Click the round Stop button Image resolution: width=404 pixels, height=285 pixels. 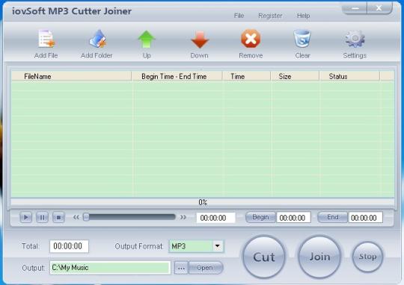click(x=367, y=257)
